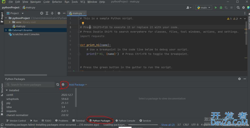
Task: Open the Add Package dropdown
Action: coord(78,84)
